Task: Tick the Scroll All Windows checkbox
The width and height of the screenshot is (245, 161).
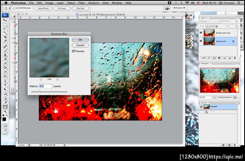Action: click(14, 8)
